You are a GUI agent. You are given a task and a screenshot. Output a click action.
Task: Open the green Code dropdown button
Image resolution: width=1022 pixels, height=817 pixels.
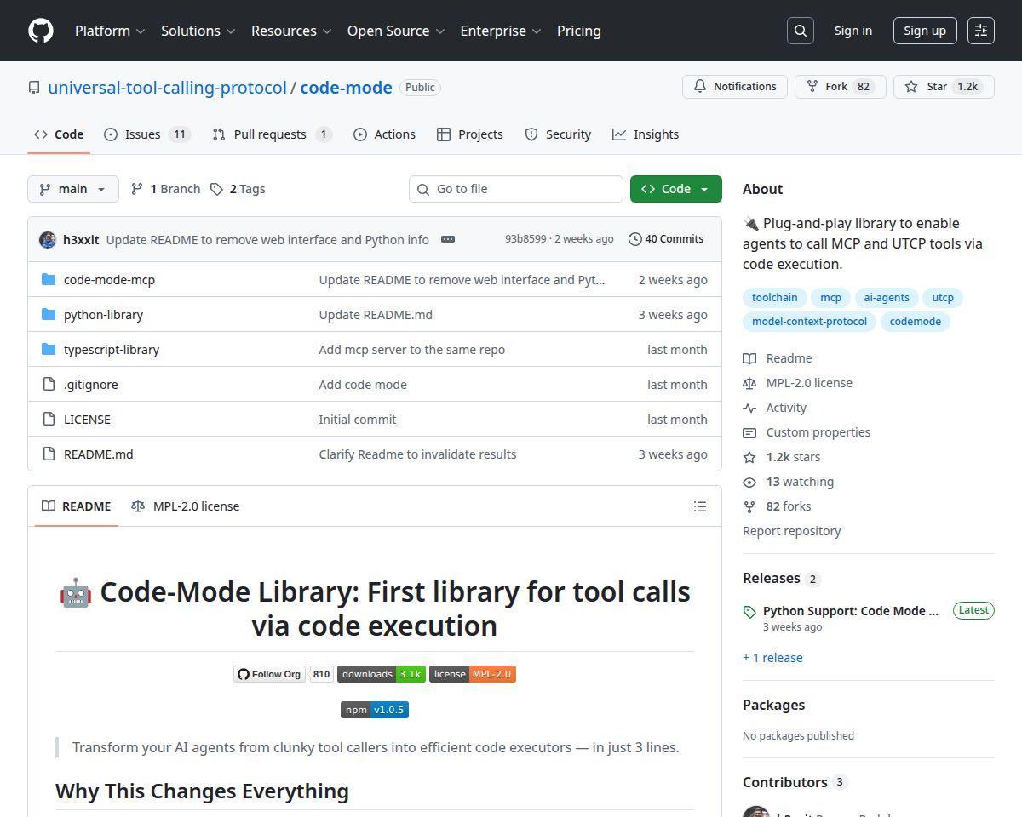click(676, 189)
